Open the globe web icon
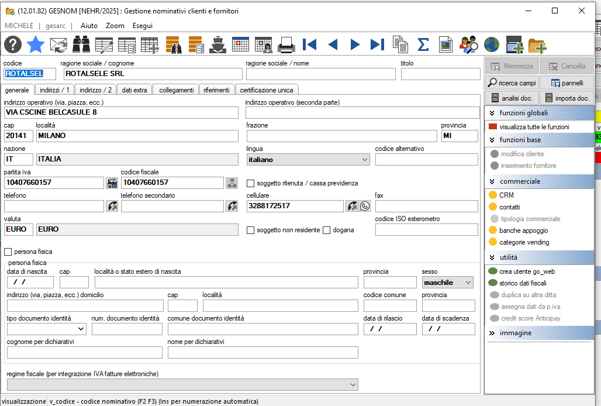 [491, 45]
